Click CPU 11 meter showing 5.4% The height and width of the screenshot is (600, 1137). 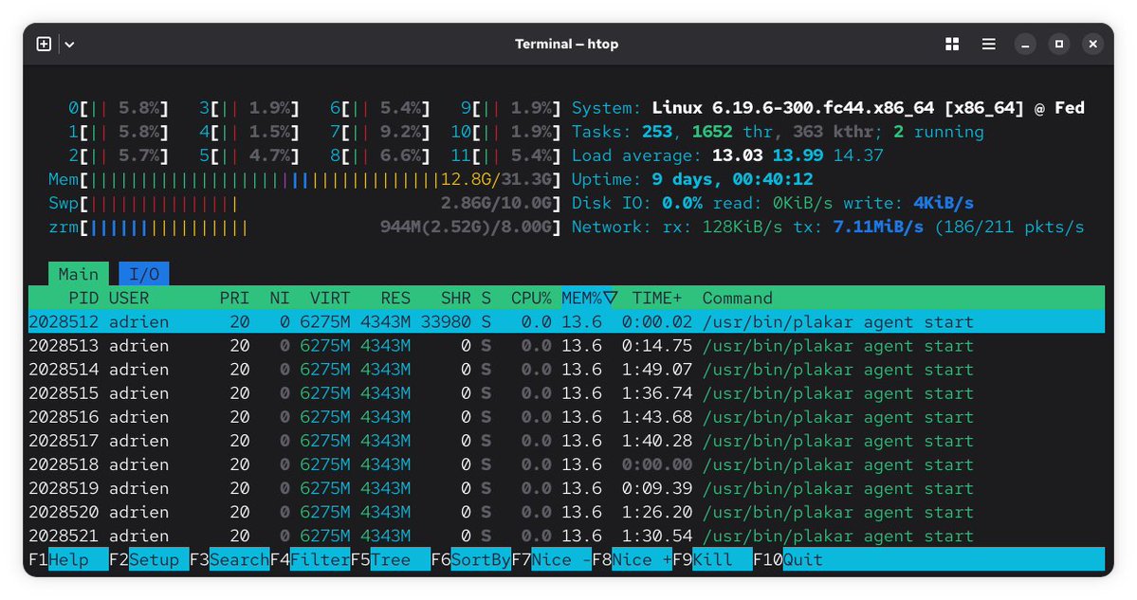point(505,155)
